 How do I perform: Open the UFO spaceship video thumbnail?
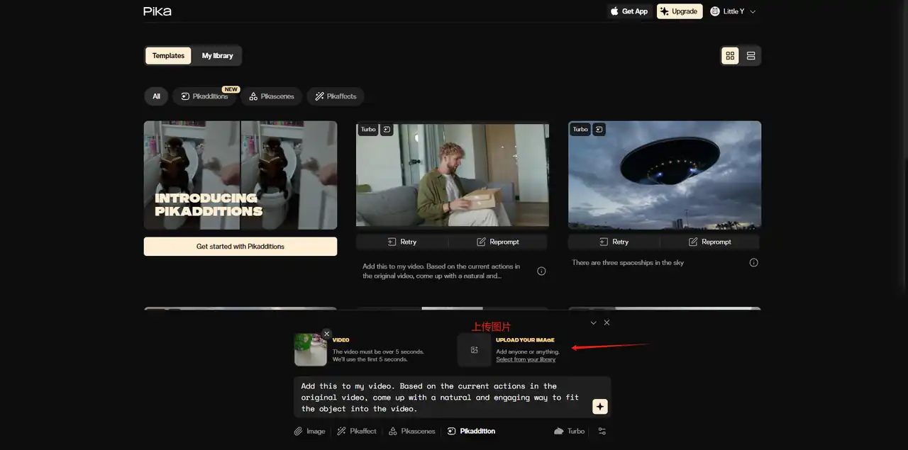click(x=665, y=175)
